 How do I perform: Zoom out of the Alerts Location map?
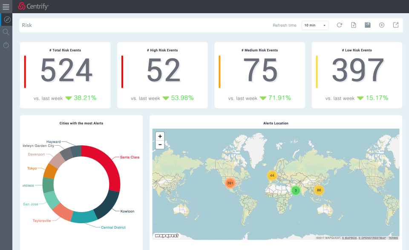pyautogui.click(x=160, y=144)
